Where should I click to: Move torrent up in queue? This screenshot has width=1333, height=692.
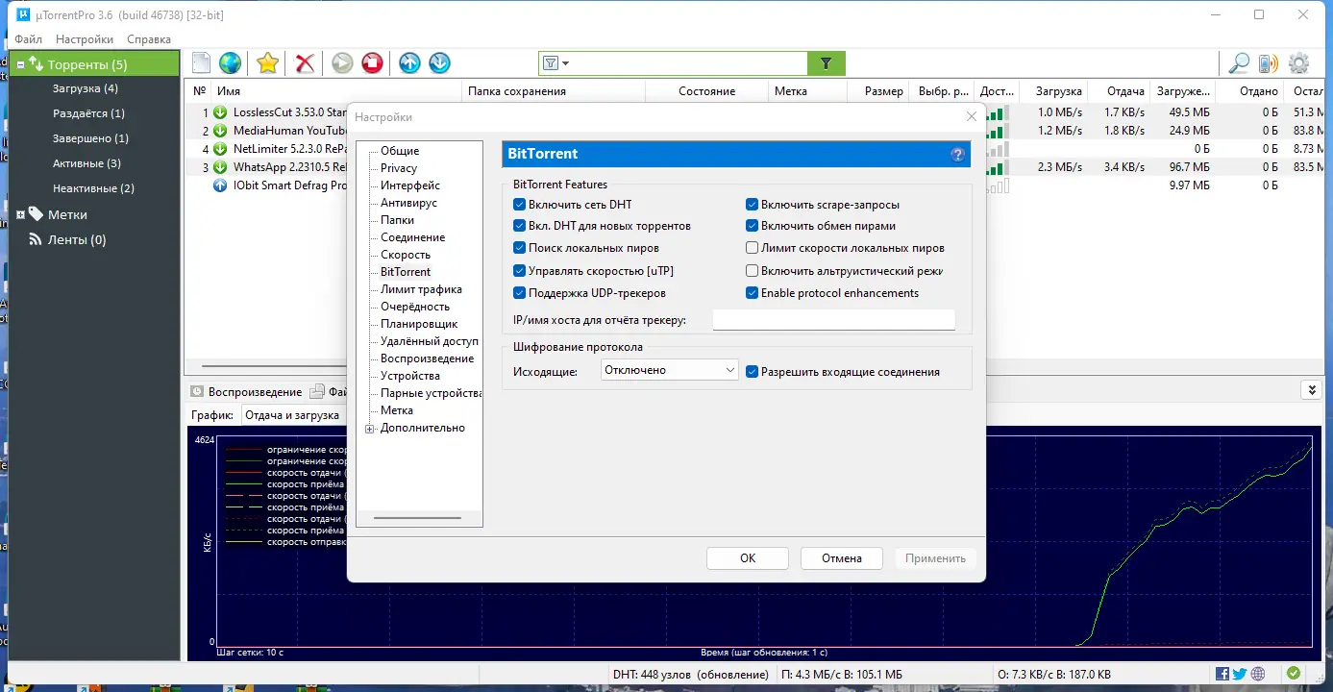point(408,62)
